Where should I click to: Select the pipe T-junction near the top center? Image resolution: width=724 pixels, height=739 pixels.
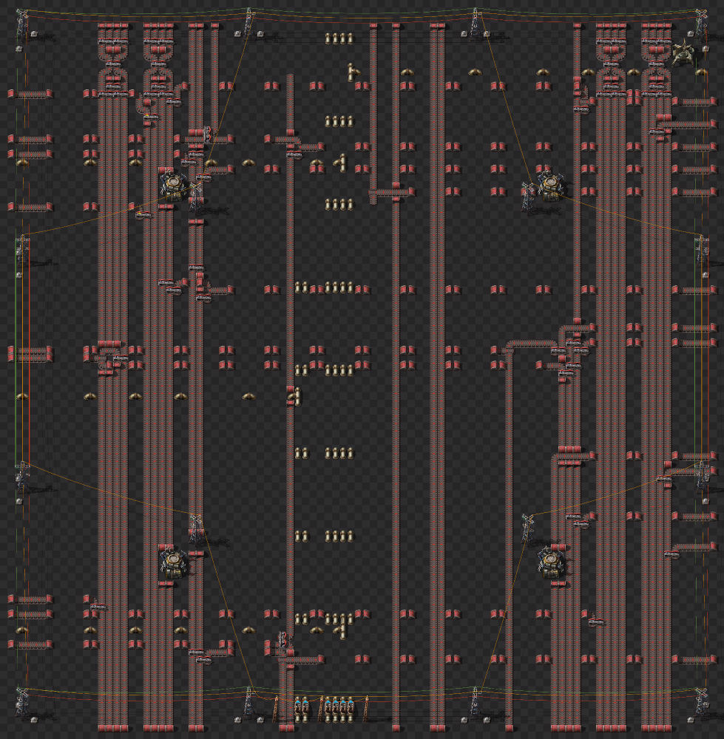point(352,72)
